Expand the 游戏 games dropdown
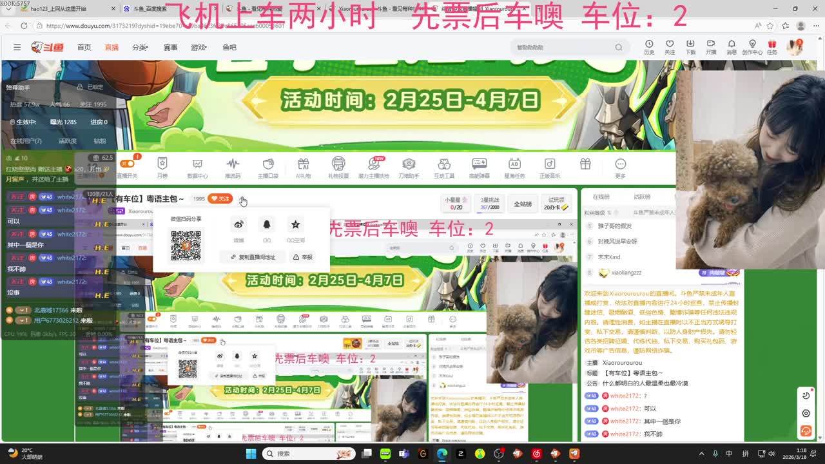Screen dimensions: 825x464 [199, 47]
